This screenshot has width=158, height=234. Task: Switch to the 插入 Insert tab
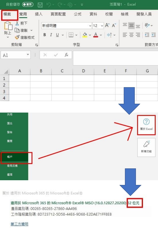39,14
